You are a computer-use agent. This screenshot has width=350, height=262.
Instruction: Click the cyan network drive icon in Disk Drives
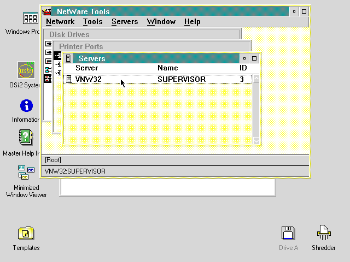pyautogui.click(x=48, y=70)
